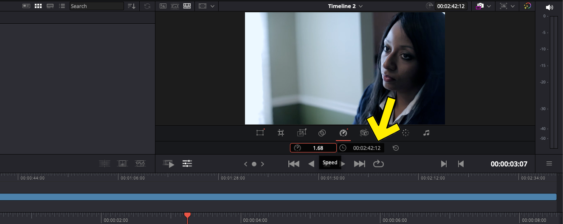The width and height of the screenshot is (563, 224).
Task: Click the red playhead marker
Action: pyautogui.click(x=187, y=216)
